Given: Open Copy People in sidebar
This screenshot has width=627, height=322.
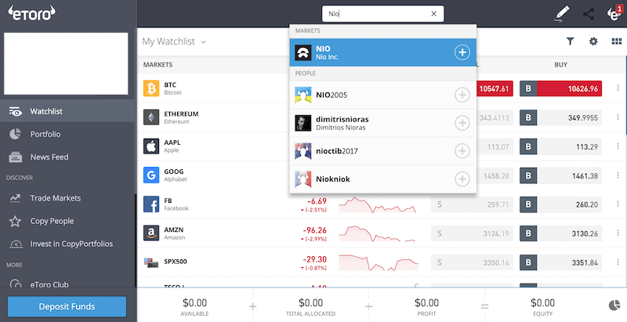Looking at the screenshot, I should 68,221.
